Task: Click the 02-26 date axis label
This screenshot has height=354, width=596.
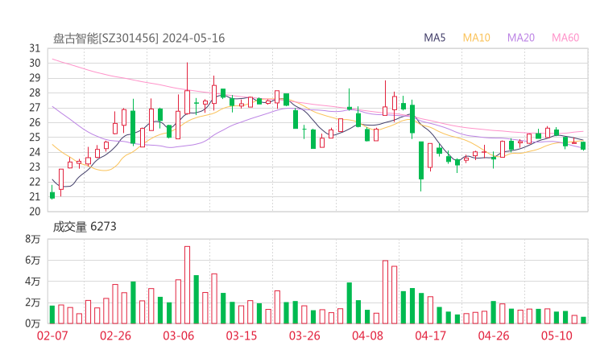Action: [x=115, y=335]
